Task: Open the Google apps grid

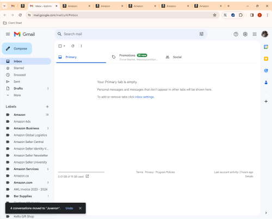Action: (x=255, y=34)
